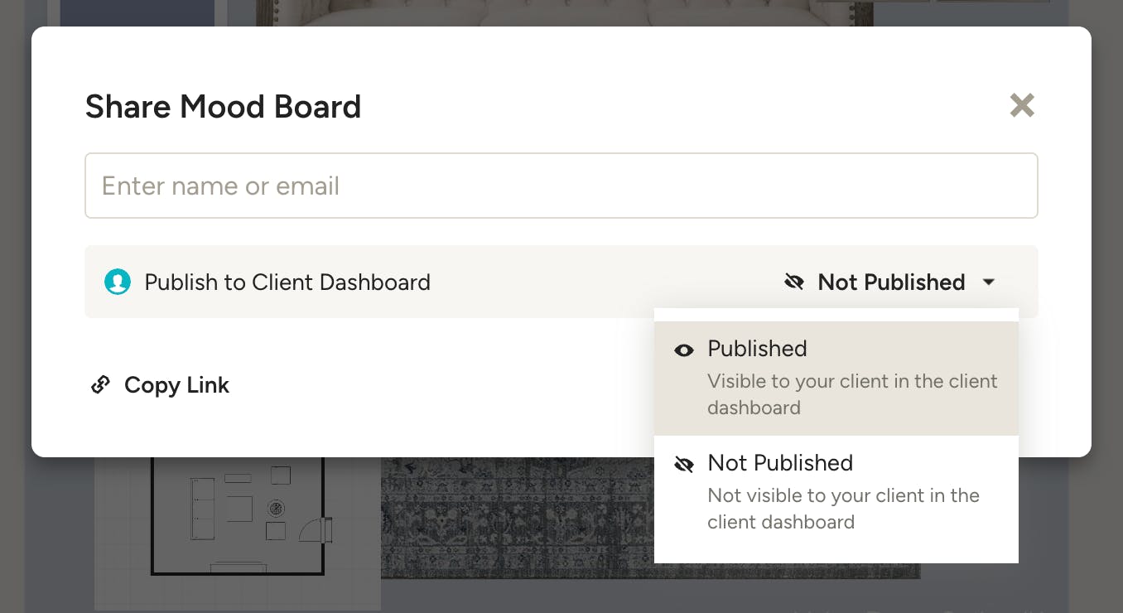Click the Share Mood Board heading
The image size is (1123, 613).
[224, 107]
